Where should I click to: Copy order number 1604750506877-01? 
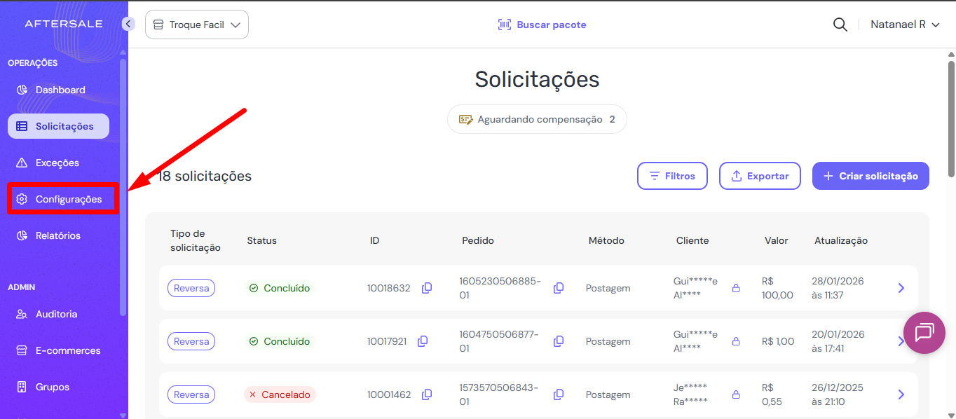coord(559,341)
